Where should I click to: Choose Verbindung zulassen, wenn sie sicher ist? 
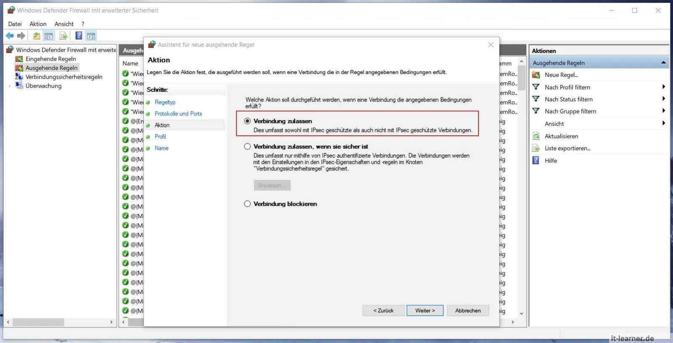click(247, 146)
